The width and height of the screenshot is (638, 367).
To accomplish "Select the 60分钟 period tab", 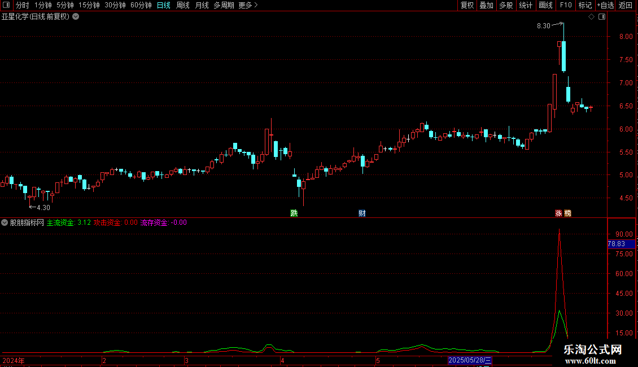I will [141, 5].
